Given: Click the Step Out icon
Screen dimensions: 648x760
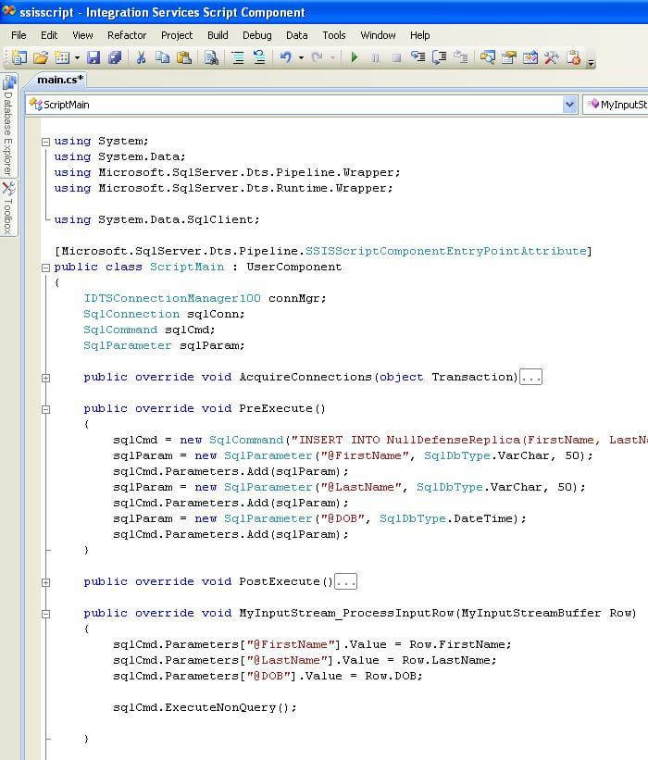Looking at the screenshot, I should coord(461,57).
